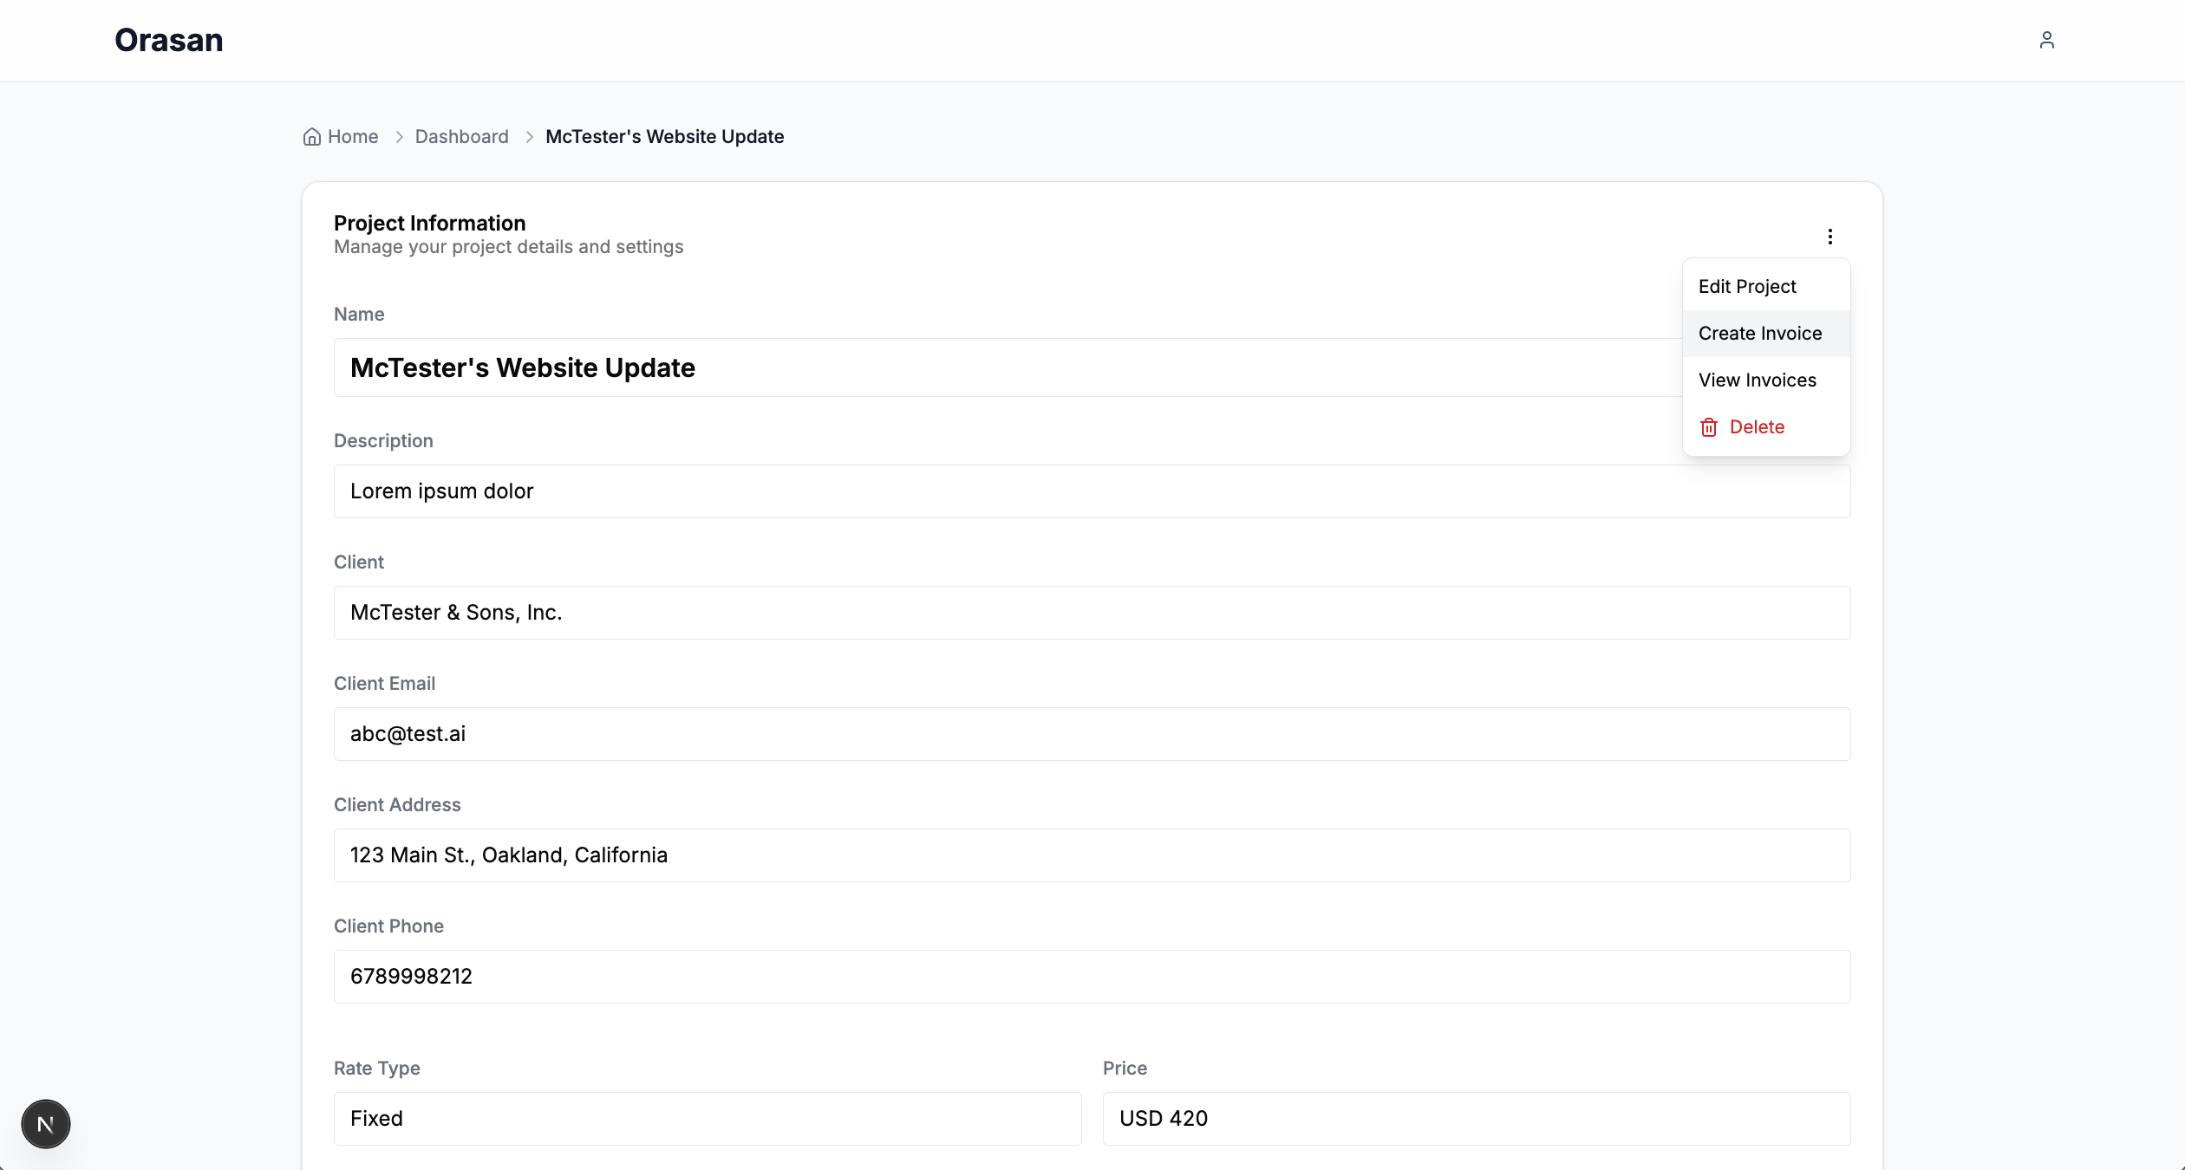Open the Rate Type Fixed field

(707, 1119)
